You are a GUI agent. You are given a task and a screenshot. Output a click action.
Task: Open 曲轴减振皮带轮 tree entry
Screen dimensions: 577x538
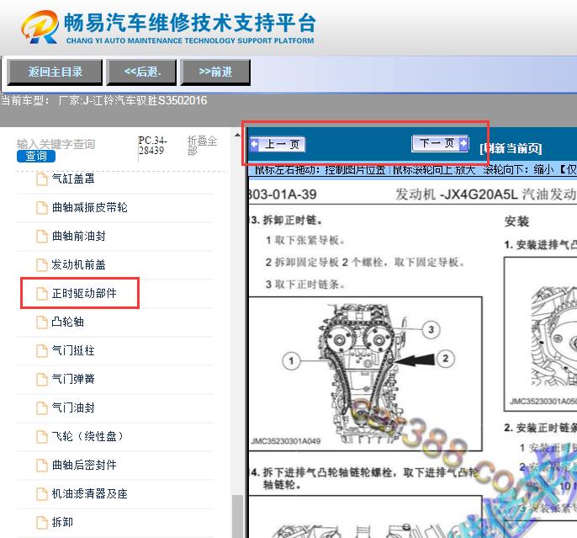tap(89, 207)
